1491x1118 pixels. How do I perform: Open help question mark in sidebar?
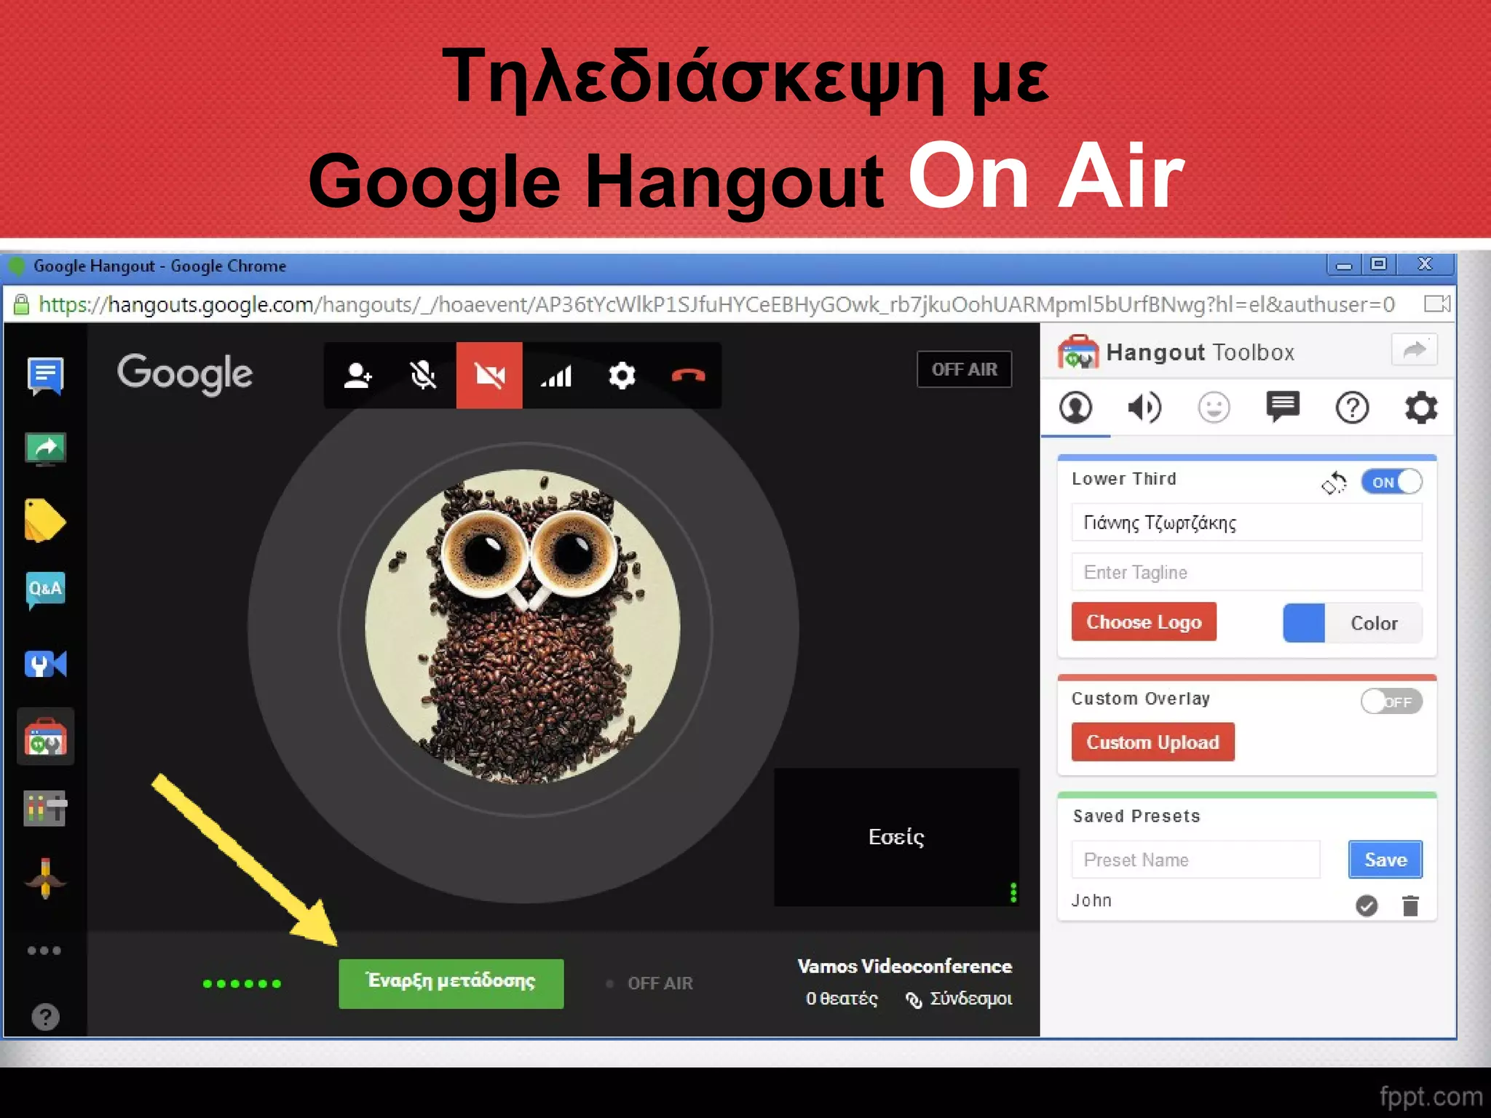tap(45, 1017)
